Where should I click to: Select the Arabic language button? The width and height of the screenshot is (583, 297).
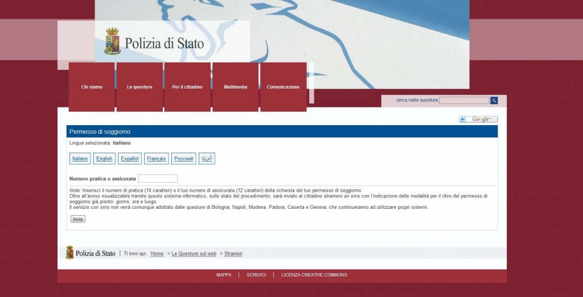[207, 159]
